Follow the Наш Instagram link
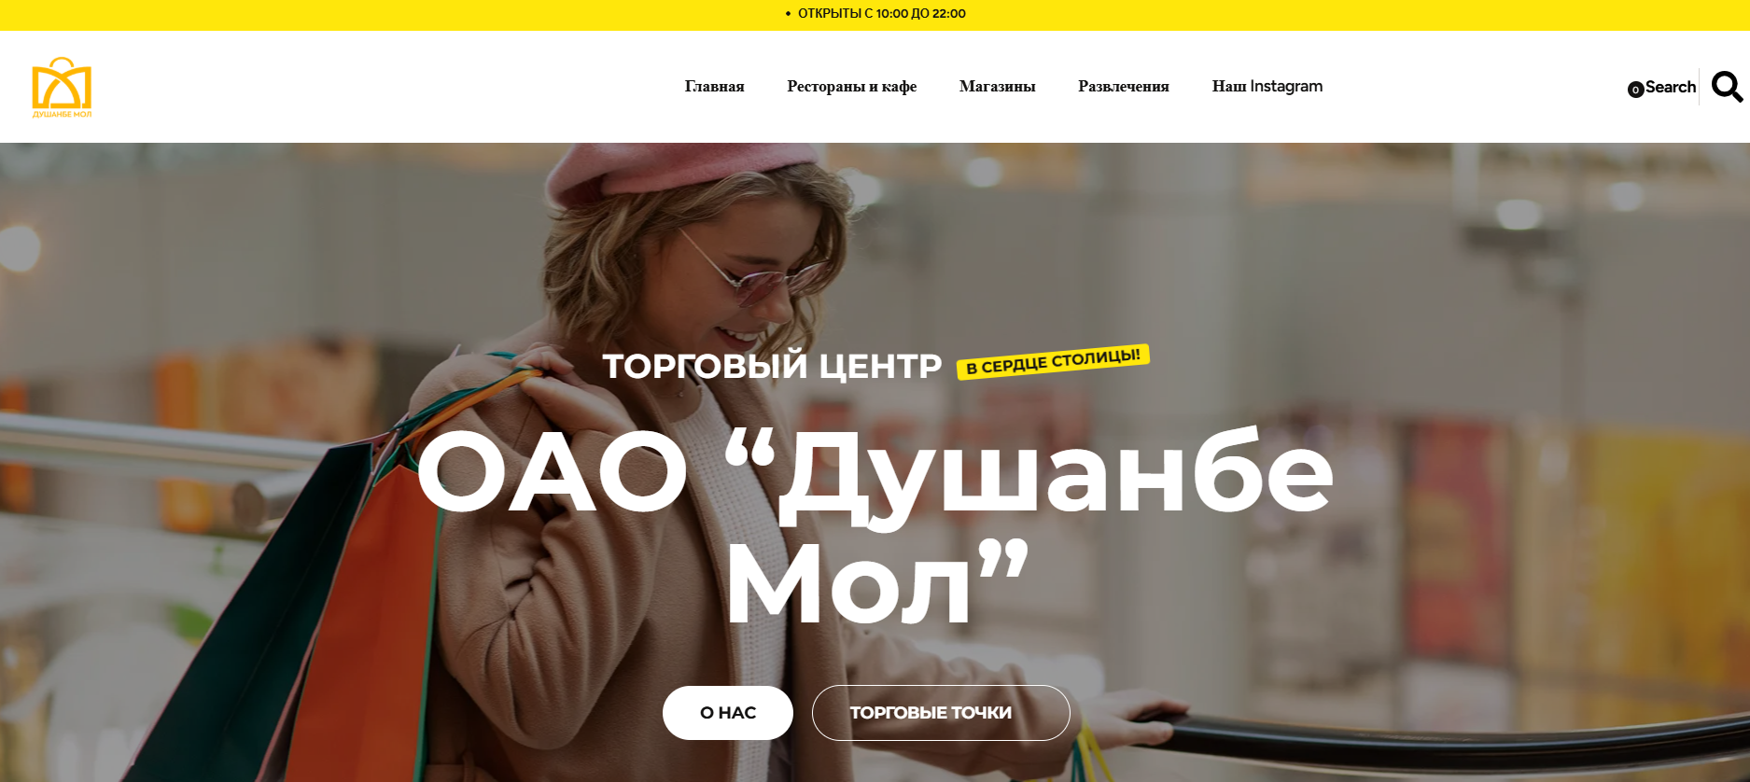 click(x=1267, y=86)
